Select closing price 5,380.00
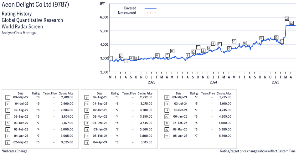Screen dimensions: 299x153 pyautogui.click(x=225, y=129)
